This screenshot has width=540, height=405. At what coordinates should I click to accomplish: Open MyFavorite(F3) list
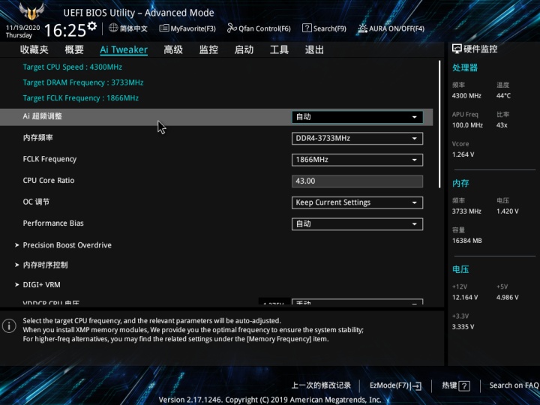[x=187, y=28]
